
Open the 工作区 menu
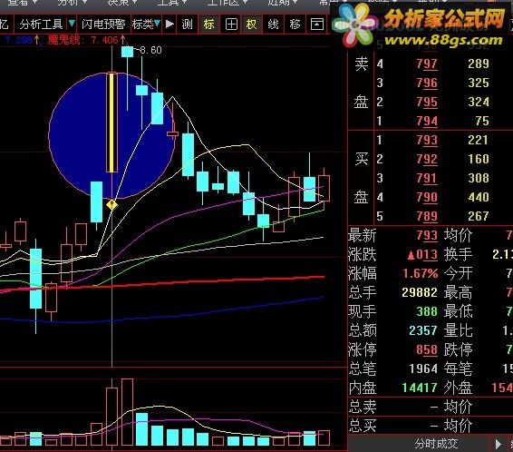pos(227,3)
